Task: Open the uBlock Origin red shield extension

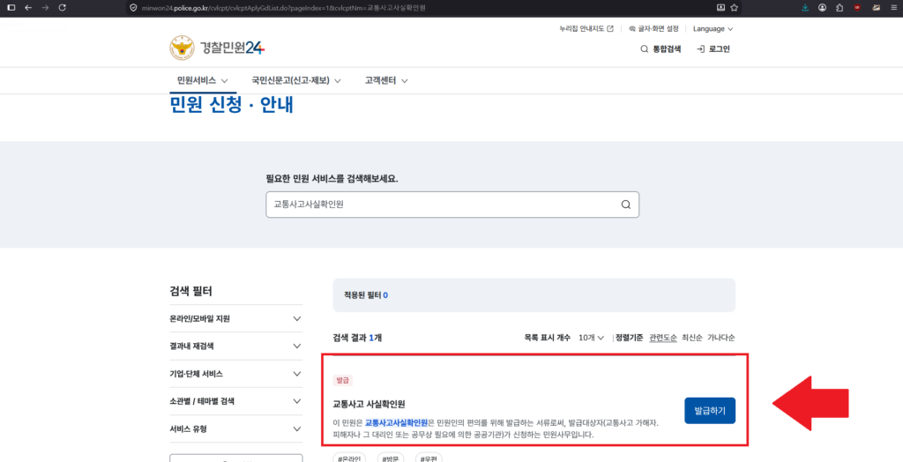Action: coord(857,8)
